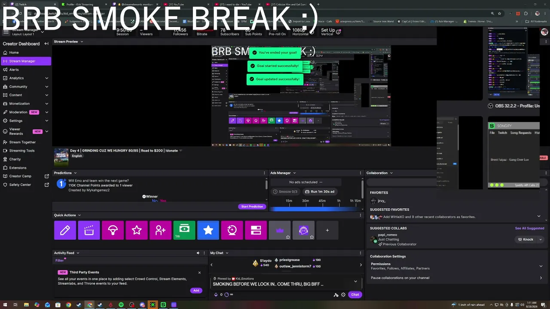Click the webcam-with-arrow quick action tile

point(232,230)
